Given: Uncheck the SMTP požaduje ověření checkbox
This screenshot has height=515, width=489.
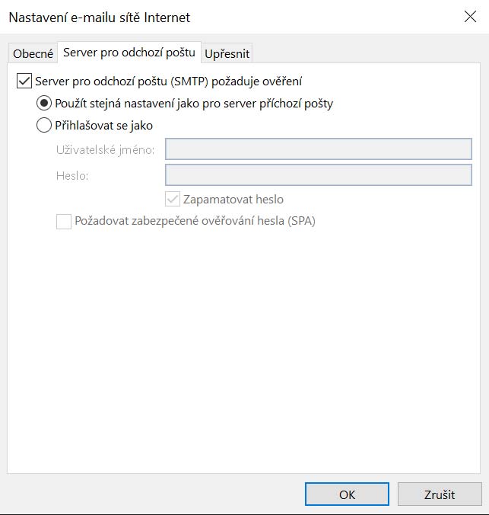Looking at the screenshot, I should pyautogui.click(x=24, y=80).
